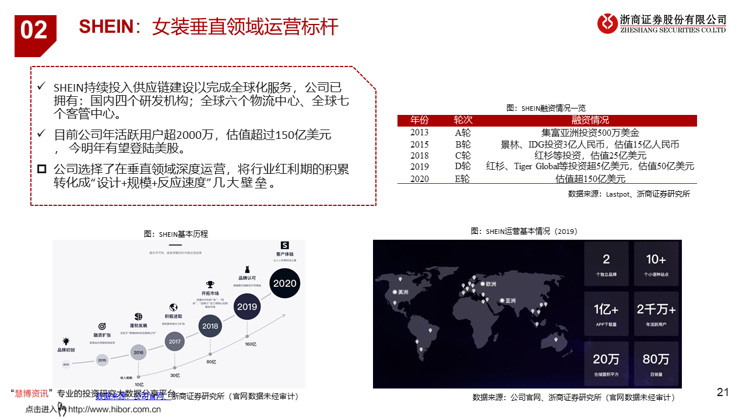Click the 'C轮' round cell
Image resolution: width=746 pixels, height=420 pixels.
point(463,156)
